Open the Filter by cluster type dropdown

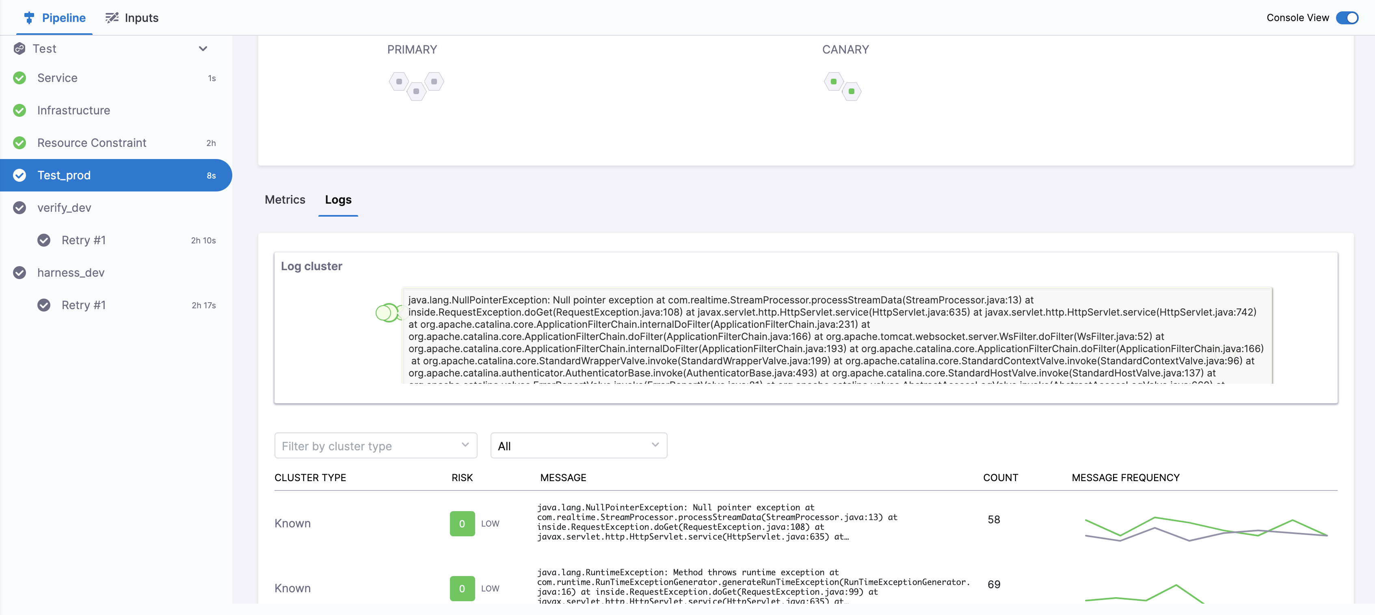coord(376,445)
